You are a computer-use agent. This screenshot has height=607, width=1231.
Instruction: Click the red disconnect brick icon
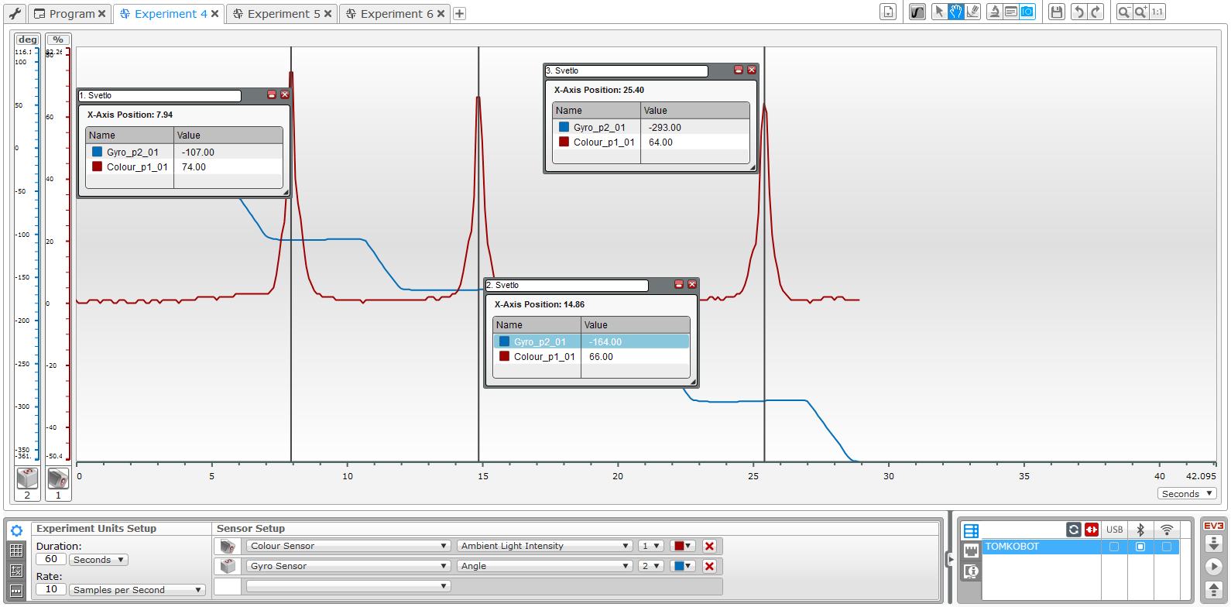1092,530
